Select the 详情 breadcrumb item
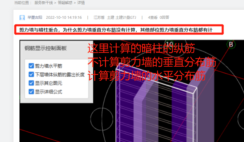 tap(81, 3)
